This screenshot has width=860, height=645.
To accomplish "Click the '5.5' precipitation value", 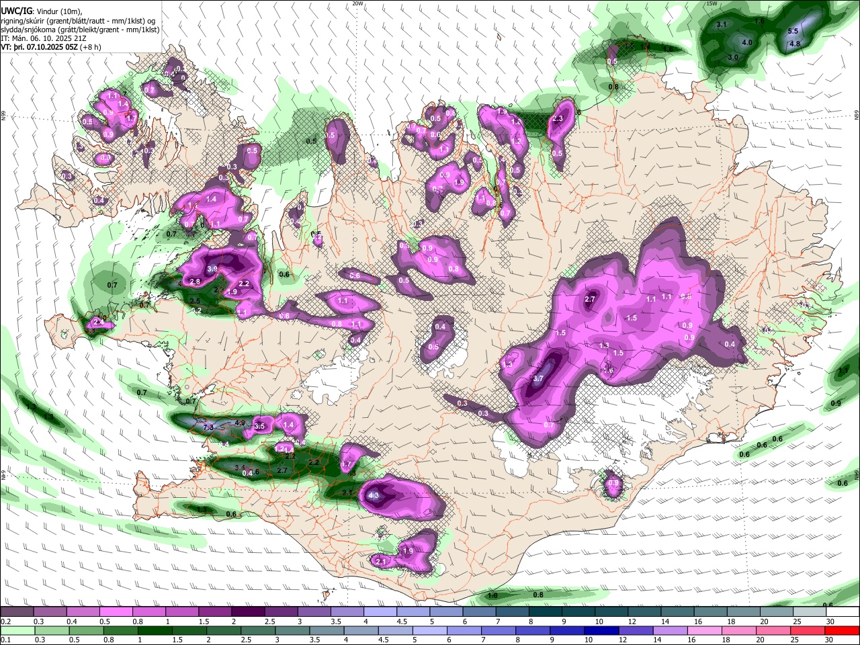I will (793, 31).
